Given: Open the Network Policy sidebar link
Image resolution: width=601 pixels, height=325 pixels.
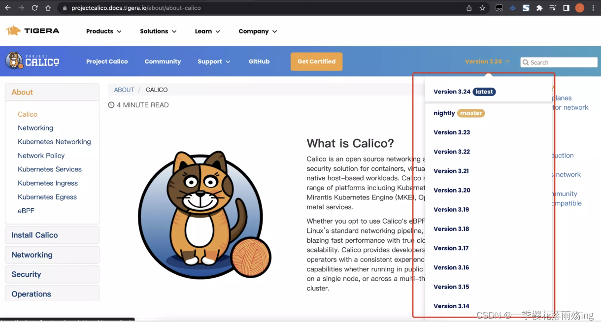Looking at the screenshot, I should point(41,156).
